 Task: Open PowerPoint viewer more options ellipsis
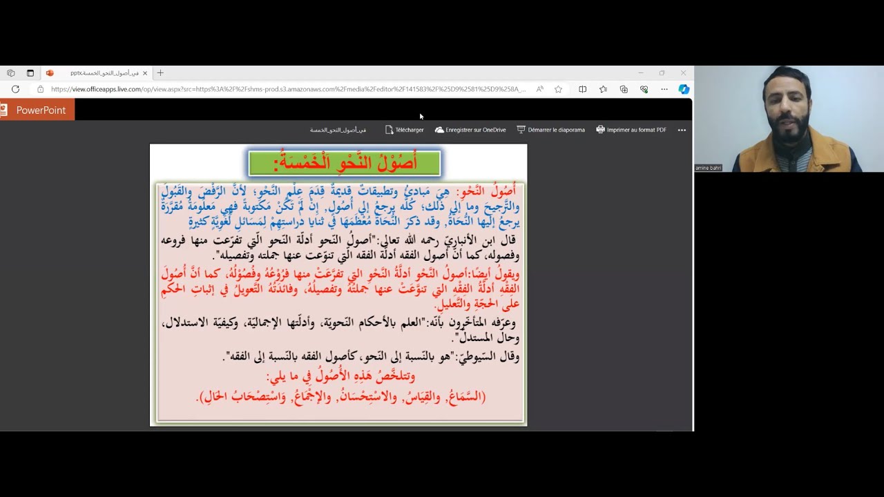click(x=682, y=130)
